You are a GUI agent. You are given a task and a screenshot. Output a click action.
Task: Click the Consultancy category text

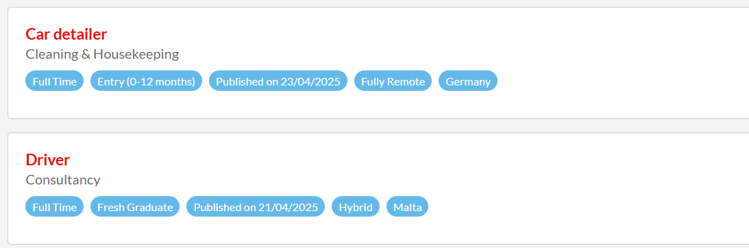63,180
